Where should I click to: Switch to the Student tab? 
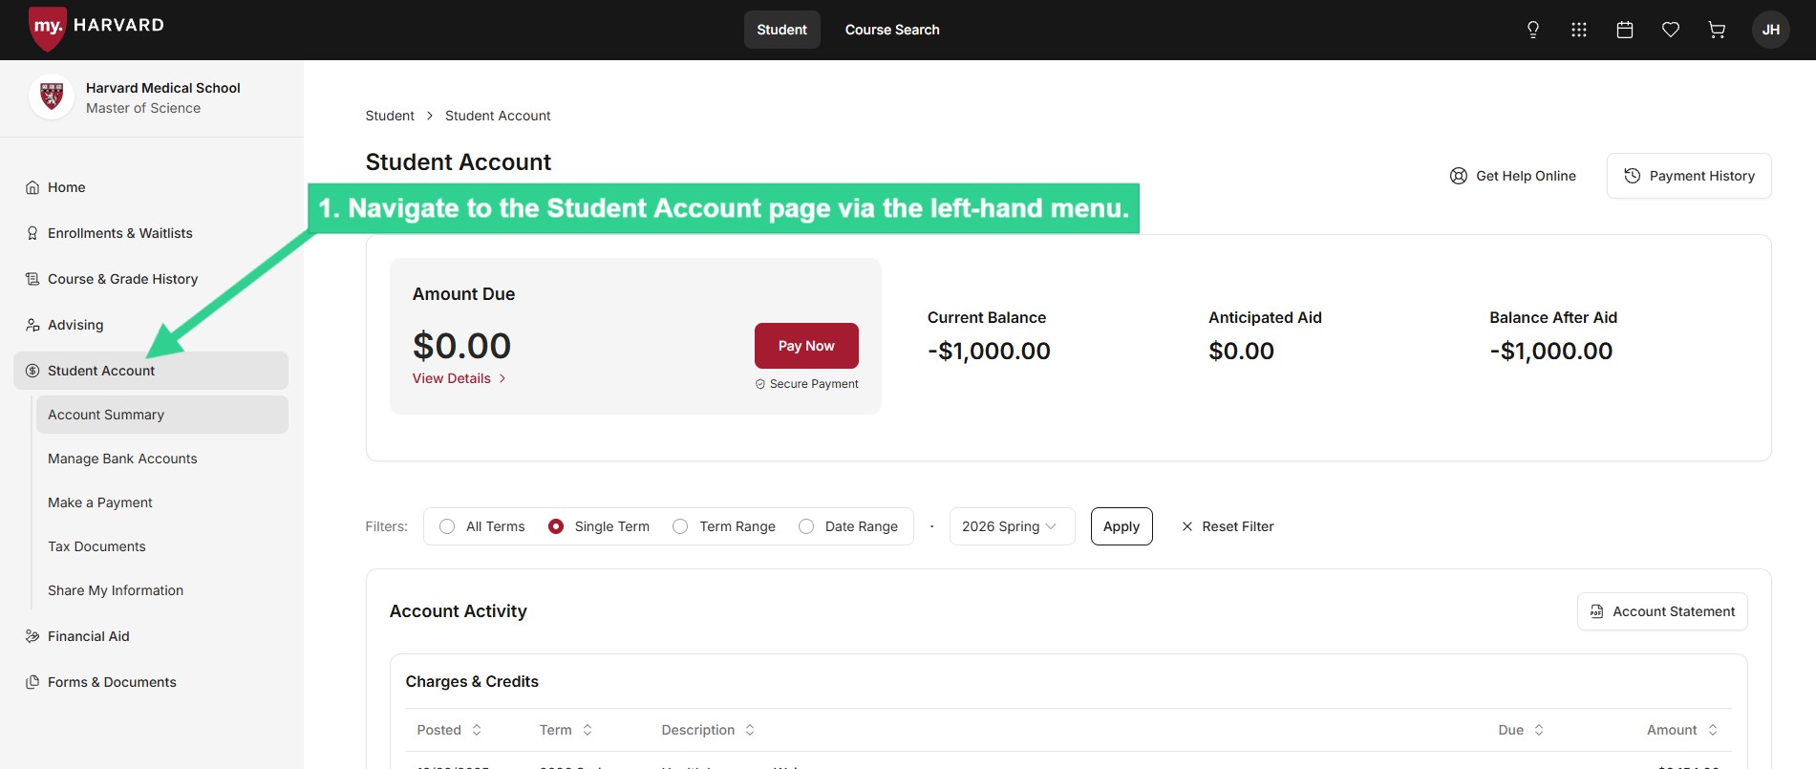point(782,30)
